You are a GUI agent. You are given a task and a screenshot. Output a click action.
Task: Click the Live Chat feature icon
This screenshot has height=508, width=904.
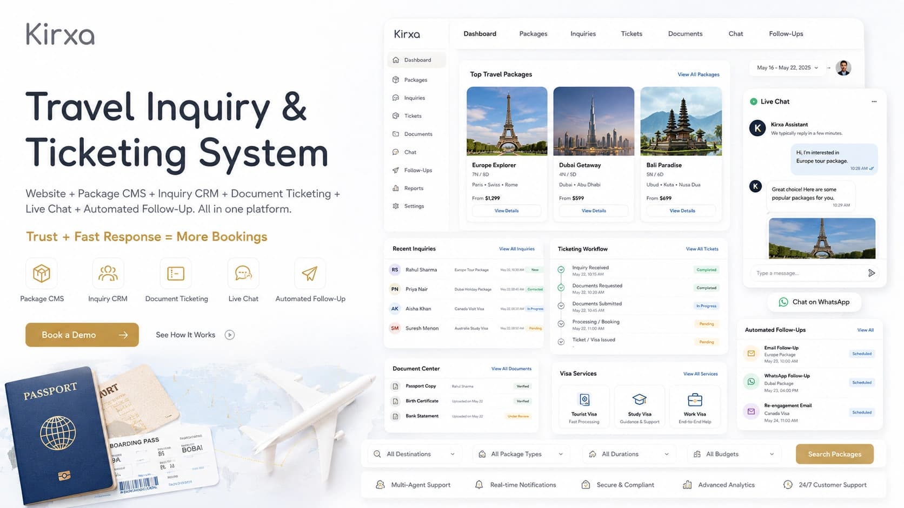pos(243,274)
